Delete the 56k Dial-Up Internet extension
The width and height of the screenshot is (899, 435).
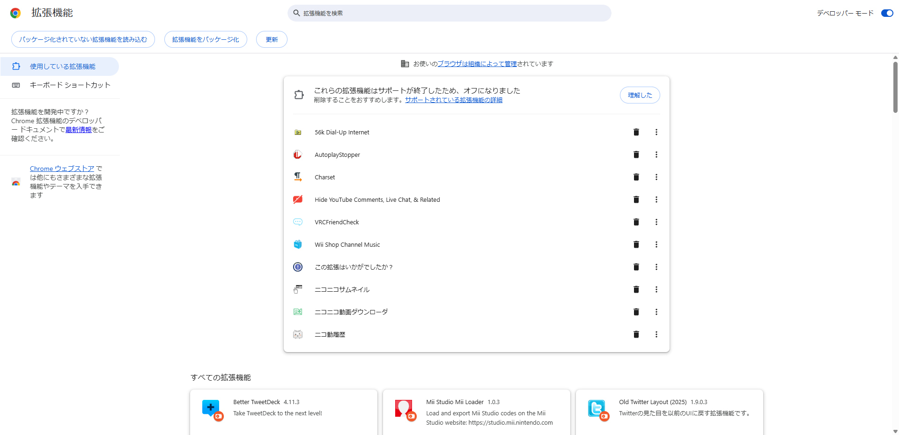636,132
